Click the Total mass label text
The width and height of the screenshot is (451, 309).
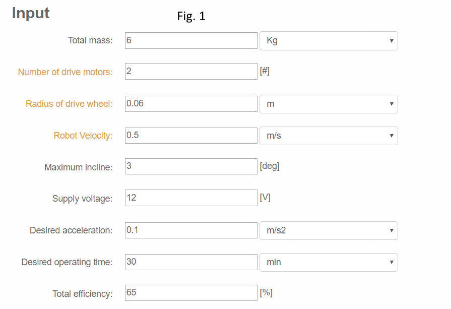(x=90, y=40)
